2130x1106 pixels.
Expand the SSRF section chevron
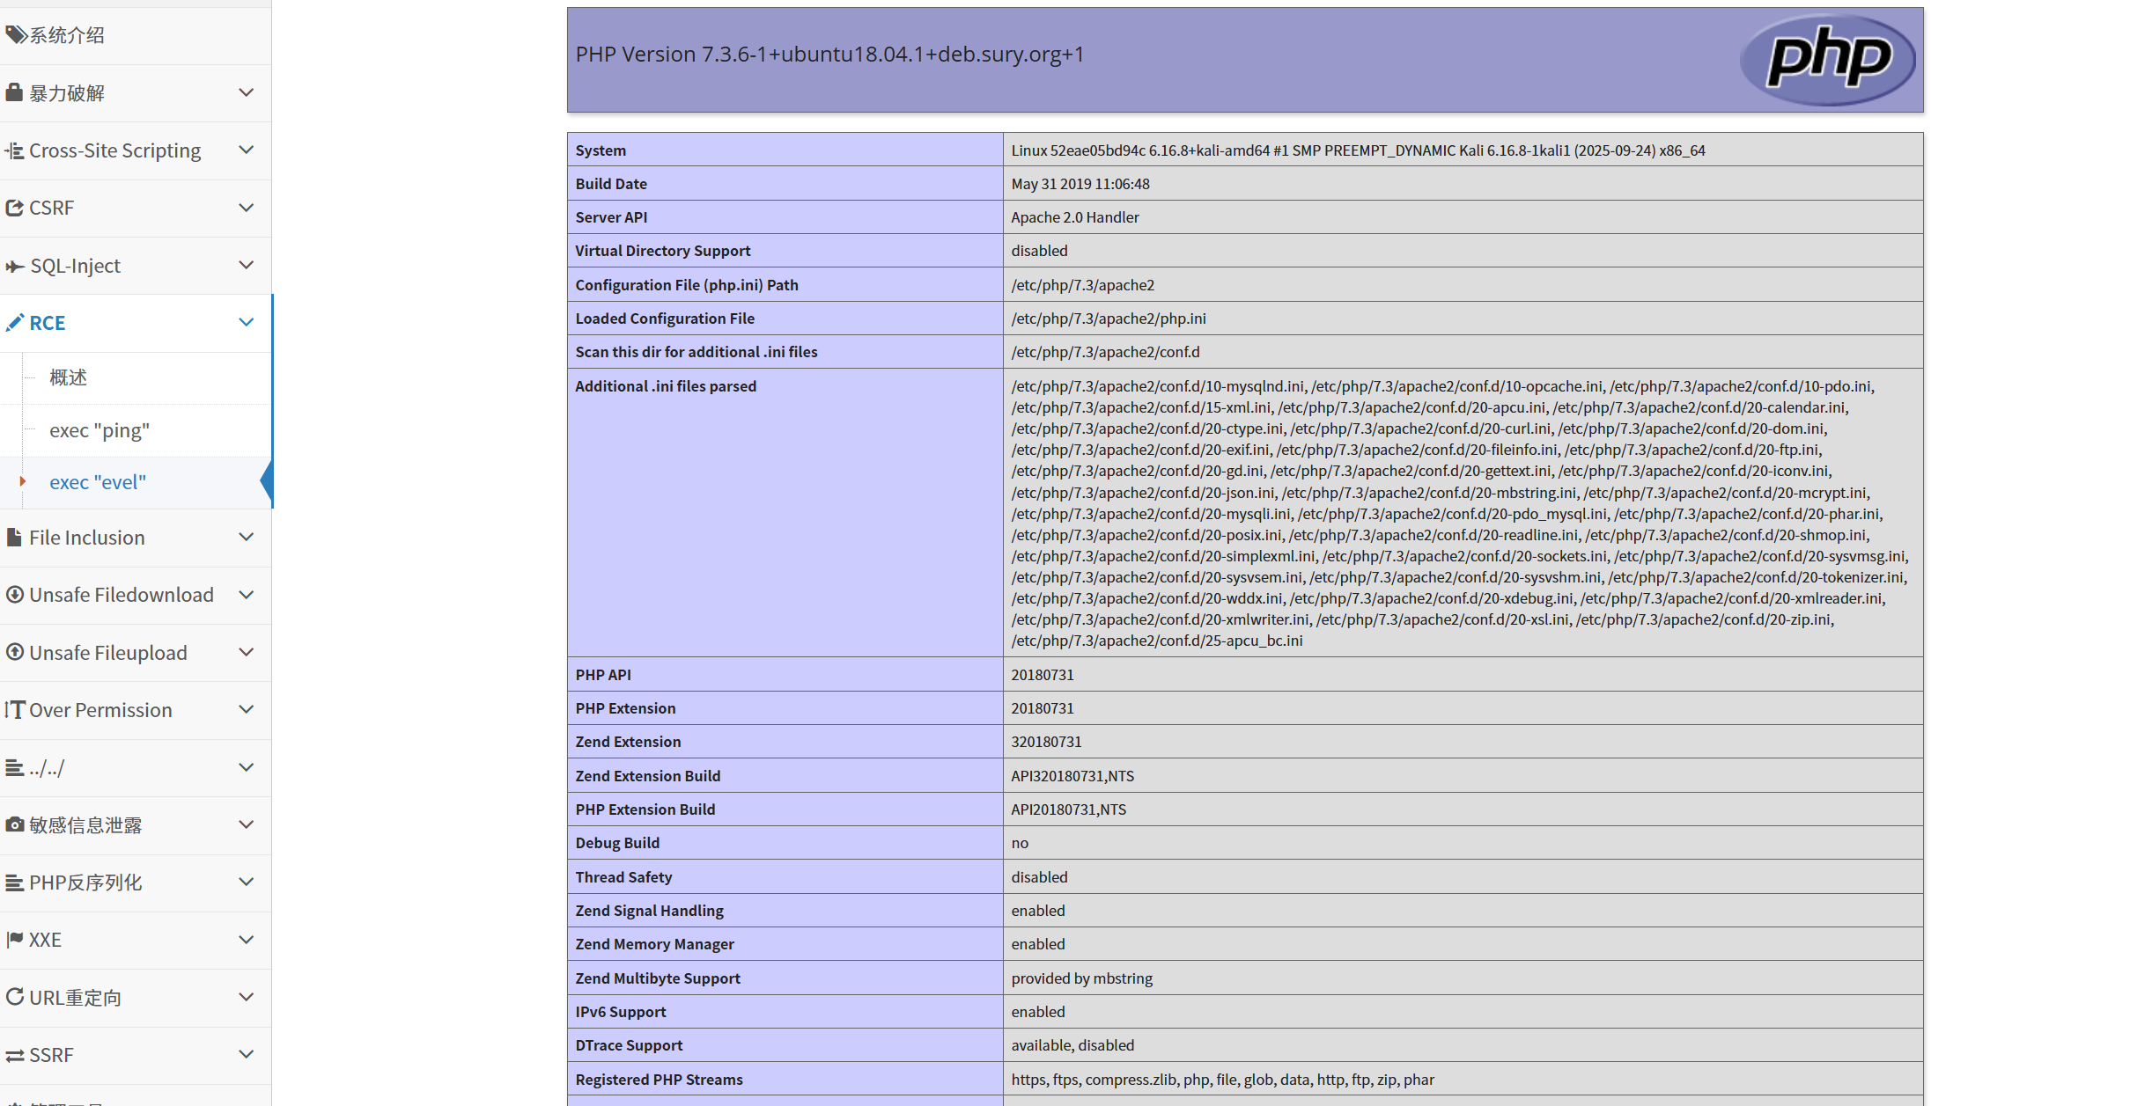point(247,1054)
